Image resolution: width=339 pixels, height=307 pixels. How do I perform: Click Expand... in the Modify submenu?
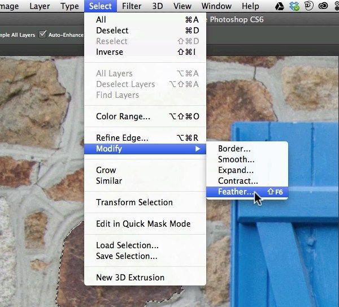coord(236,170)
